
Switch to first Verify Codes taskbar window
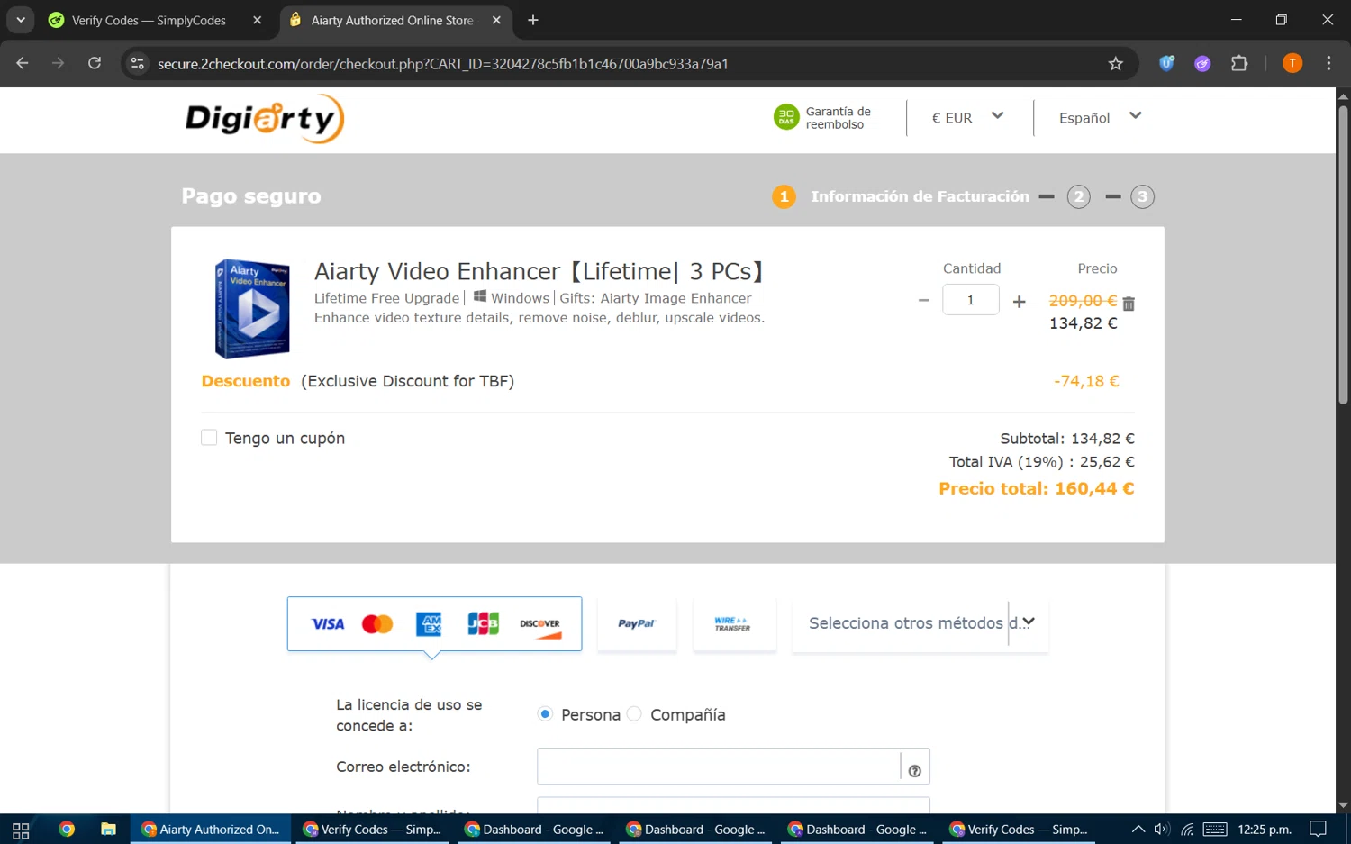coord(373,830)
